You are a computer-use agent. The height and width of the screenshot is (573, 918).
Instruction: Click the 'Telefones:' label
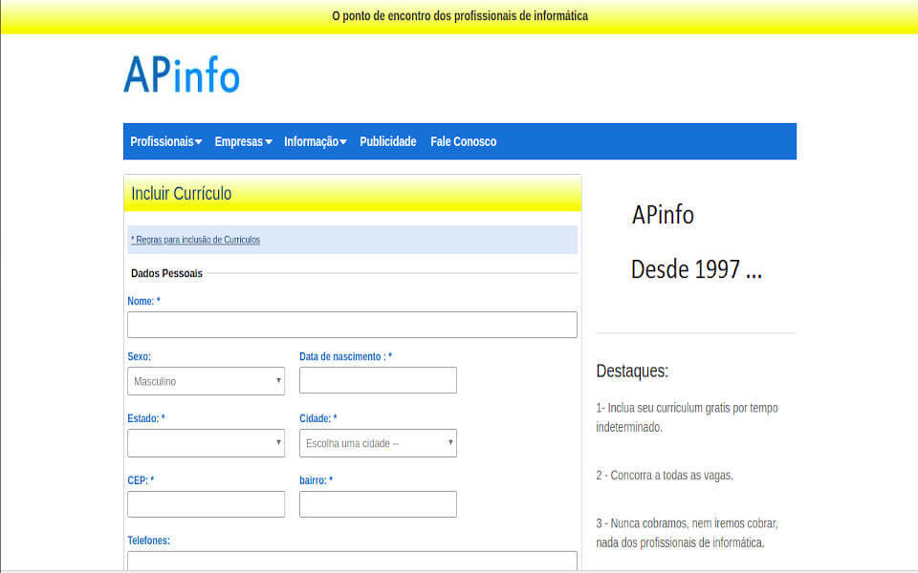point(149,541)
